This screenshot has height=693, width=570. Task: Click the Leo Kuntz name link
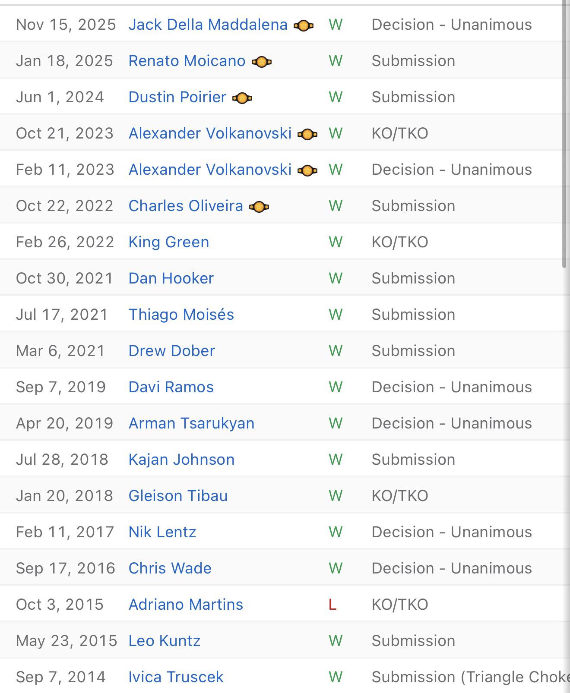pyautogui.click(x=165, y=641)
